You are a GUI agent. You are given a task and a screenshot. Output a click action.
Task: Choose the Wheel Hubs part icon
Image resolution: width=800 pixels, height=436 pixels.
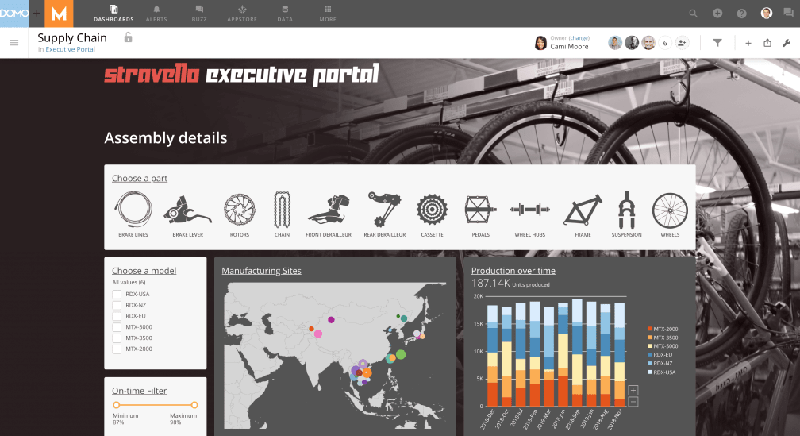tap(530, 210)
